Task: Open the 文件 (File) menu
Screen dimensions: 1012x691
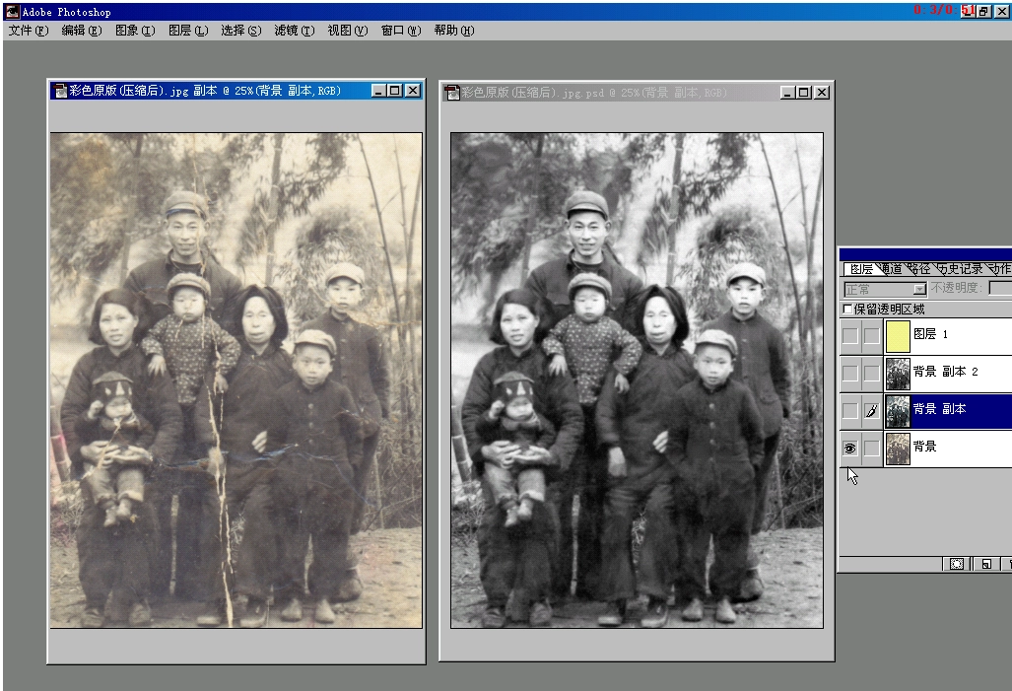Action: (28, 31)
